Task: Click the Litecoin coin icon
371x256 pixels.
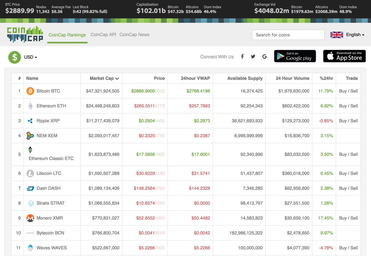Action: coord(30,173)
